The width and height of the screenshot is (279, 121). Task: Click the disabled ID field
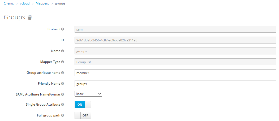coord(175,40)
